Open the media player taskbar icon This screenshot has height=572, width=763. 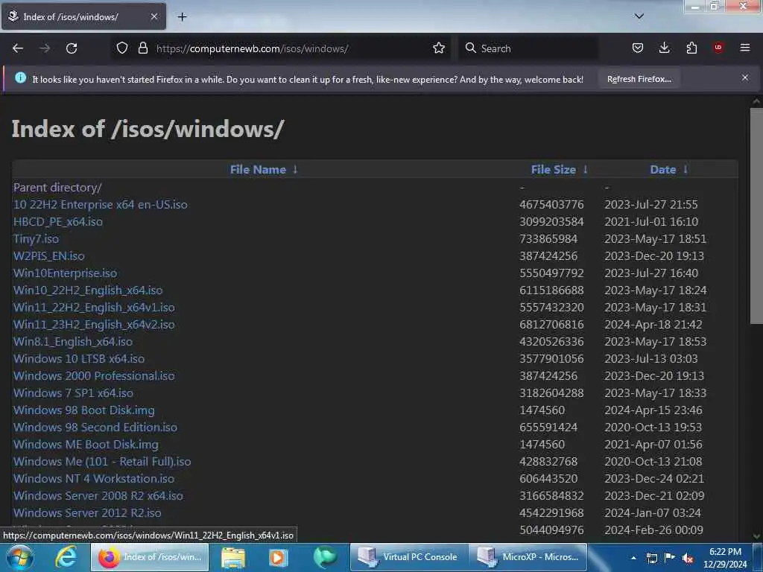(279, 558)
